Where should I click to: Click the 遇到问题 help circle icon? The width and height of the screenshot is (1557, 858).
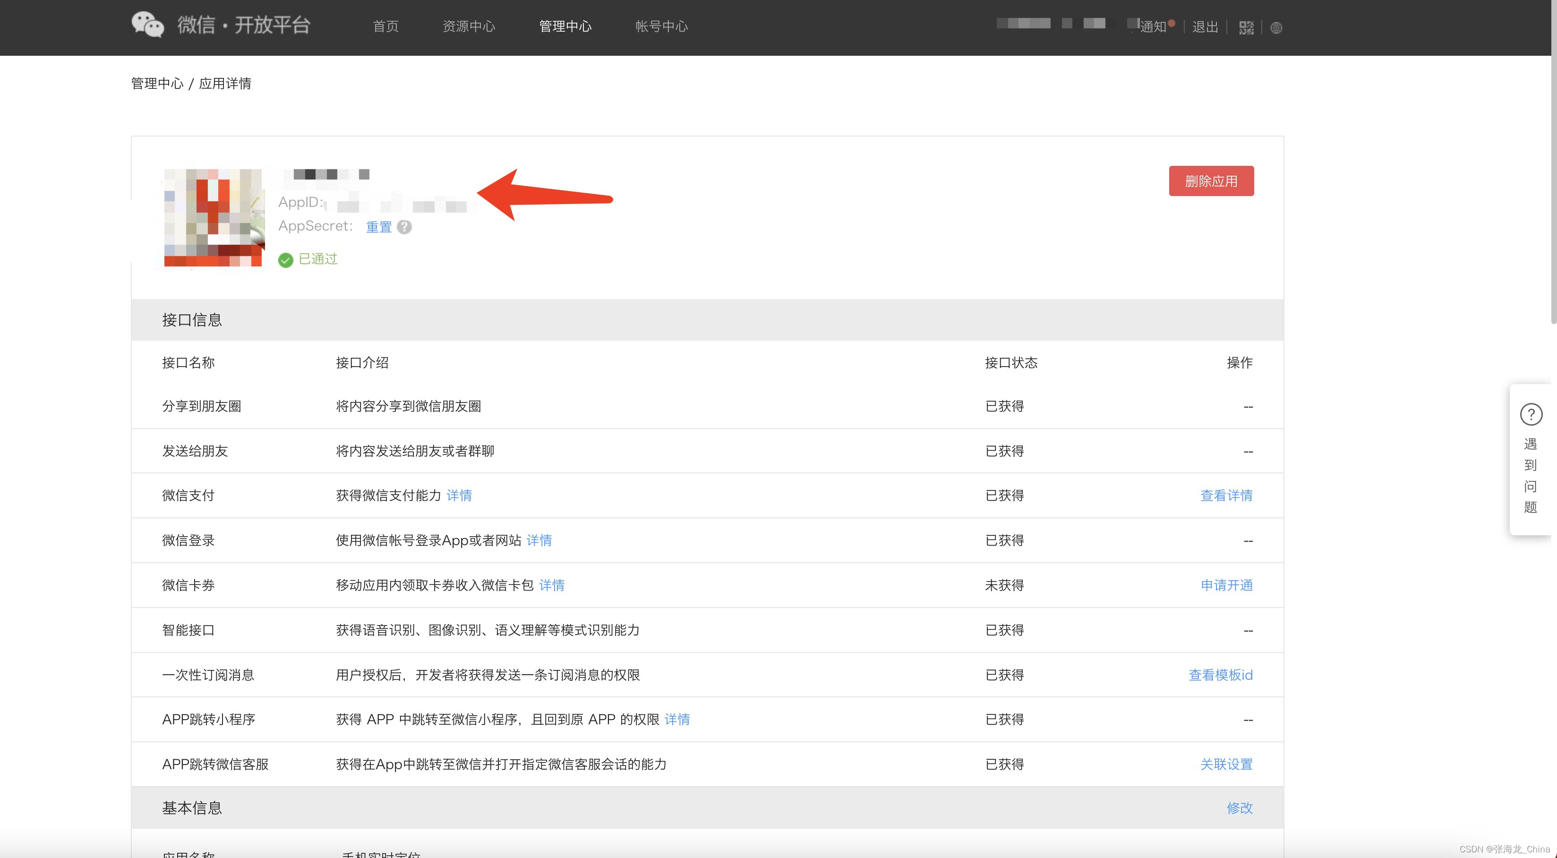coord(1531,415)
